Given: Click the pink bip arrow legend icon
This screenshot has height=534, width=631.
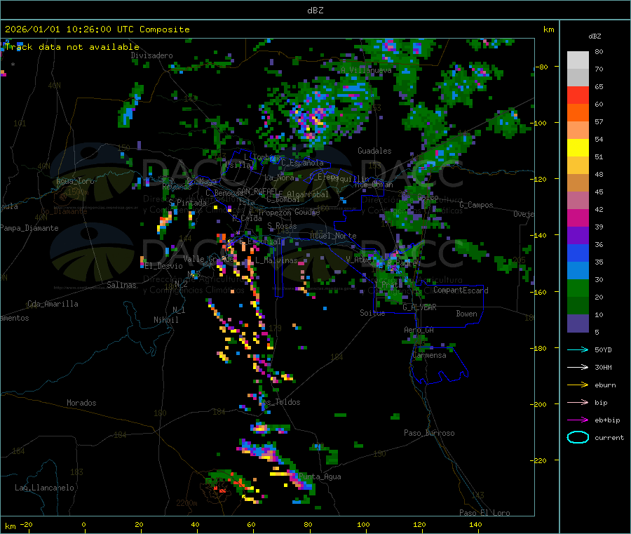Looking at the screenshot, I should click(x=578, y=402).
